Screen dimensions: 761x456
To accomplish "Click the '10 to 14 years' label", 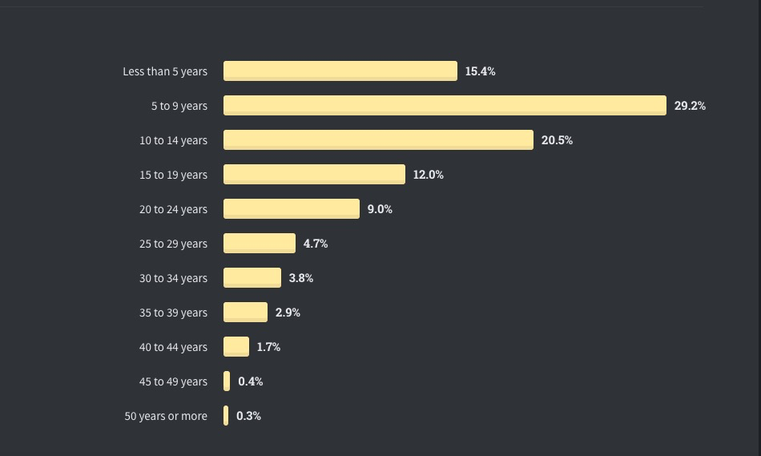I will (173, 140).
